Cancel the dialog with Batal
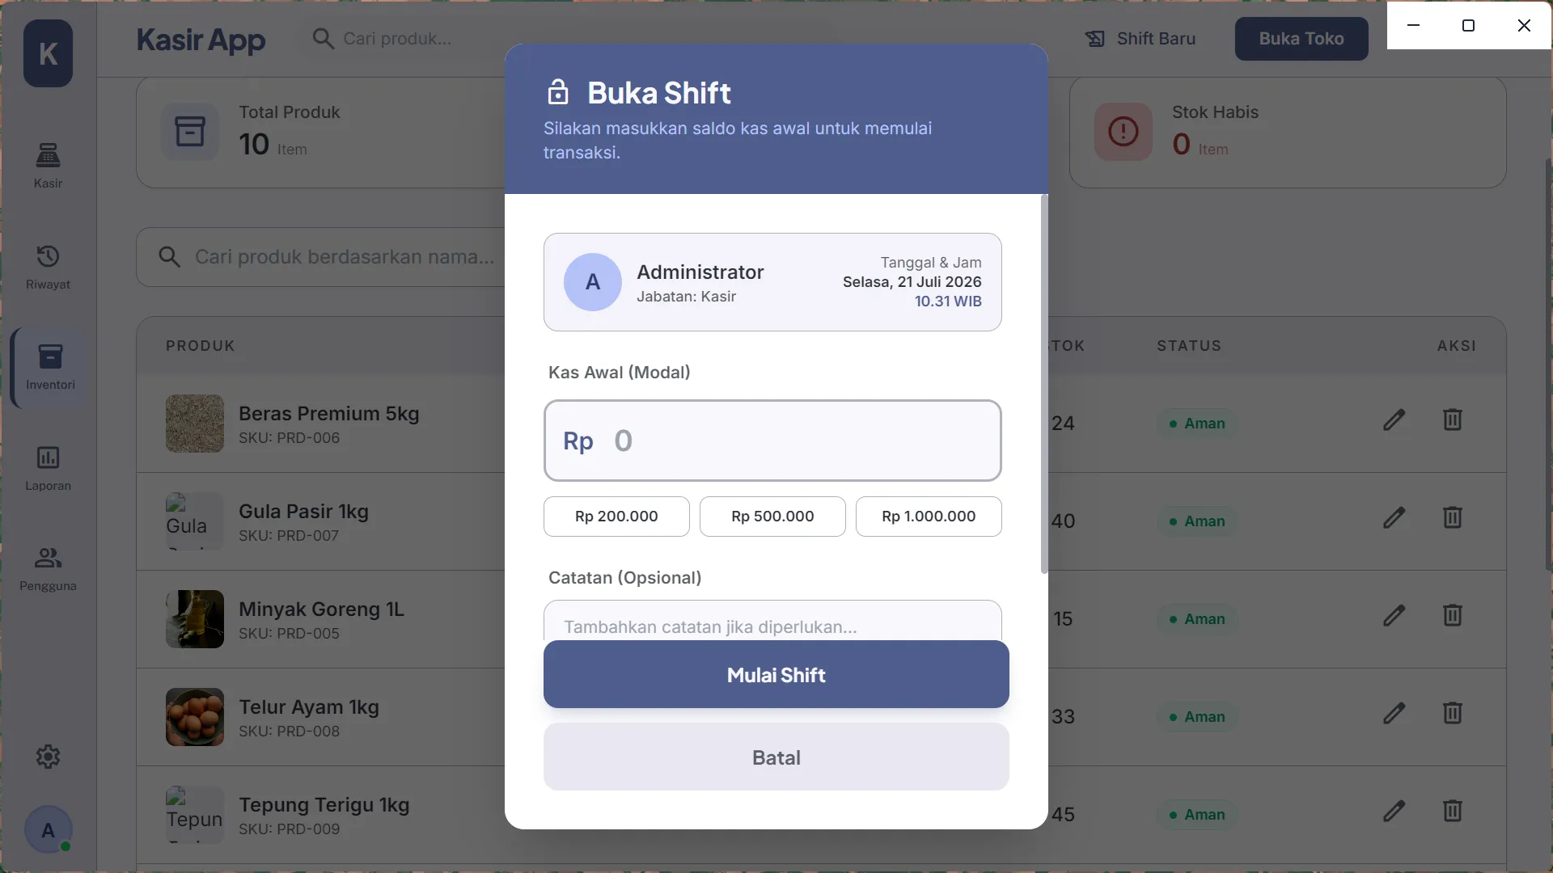1553x873 pixels. (x=776, y=757)
